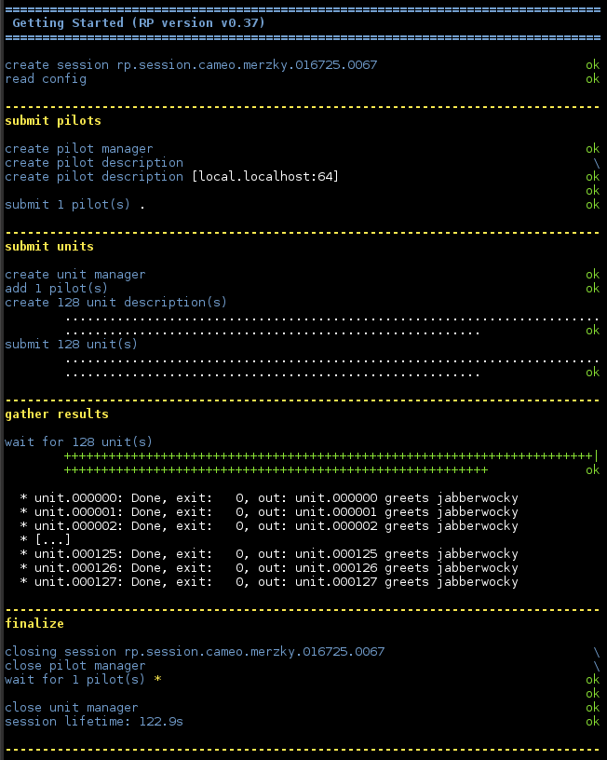
Task: Click the unit.000001 result line
Action: tap(269, 512)
